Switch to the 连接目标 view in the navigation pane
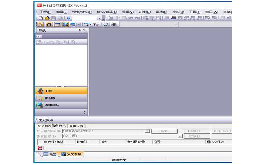Viewport: 265px width, 165px height. pyautogui.click(x=61, y=105)
